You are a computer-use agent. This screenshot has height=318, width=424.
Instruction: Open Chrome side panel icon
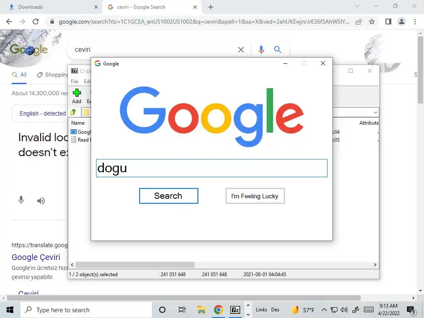click(x=388, y=22)
